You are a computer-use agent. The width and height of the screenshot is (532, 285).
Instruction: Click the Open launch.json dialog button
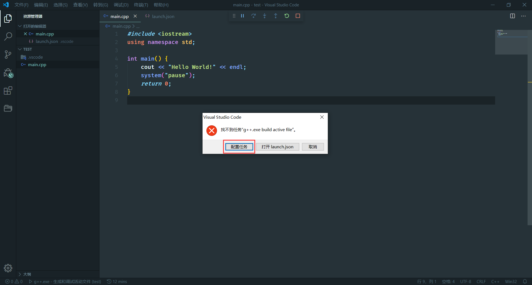[277, 147]
